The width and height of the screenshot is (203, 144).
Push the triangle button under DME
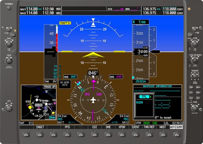coord(108,135)
